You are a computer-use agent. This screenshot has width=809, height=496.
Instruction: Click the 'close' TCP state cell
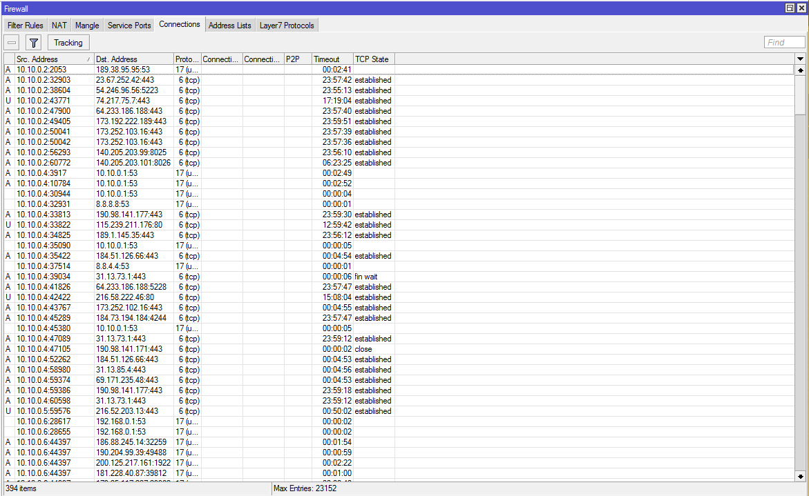(363, 348)
